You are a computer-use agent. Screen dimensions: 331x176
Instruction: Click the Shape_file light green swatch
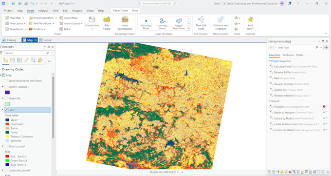point(7,104)
